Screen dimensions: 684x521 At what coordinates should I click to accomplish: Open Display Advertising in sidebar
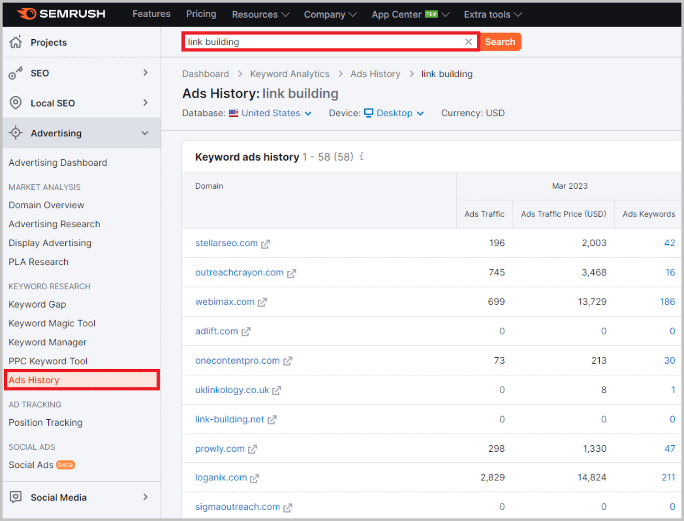tap(50, 243)
